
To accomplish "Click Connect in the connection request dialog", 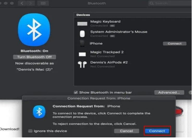I will tap(157, 131).
